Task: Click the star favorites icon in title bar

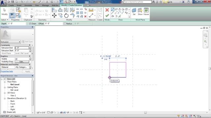Action: [x=161, y=2]
